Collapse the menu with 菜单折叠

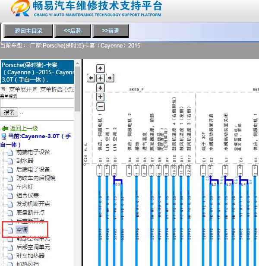point(51,89)
